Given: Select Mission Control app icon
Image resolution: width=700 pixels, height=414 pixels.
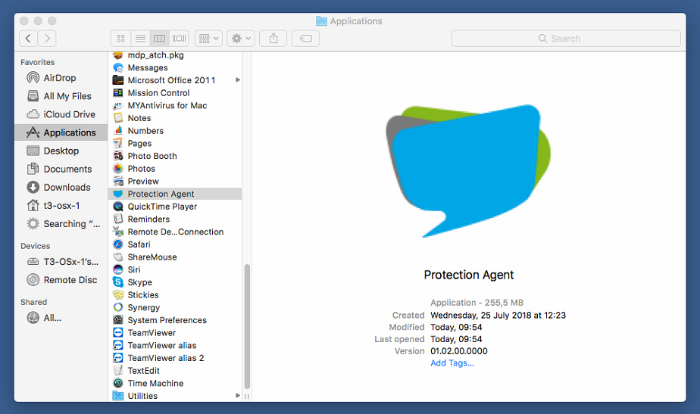Looking at the screenshot, I should [x=118, y=93].
